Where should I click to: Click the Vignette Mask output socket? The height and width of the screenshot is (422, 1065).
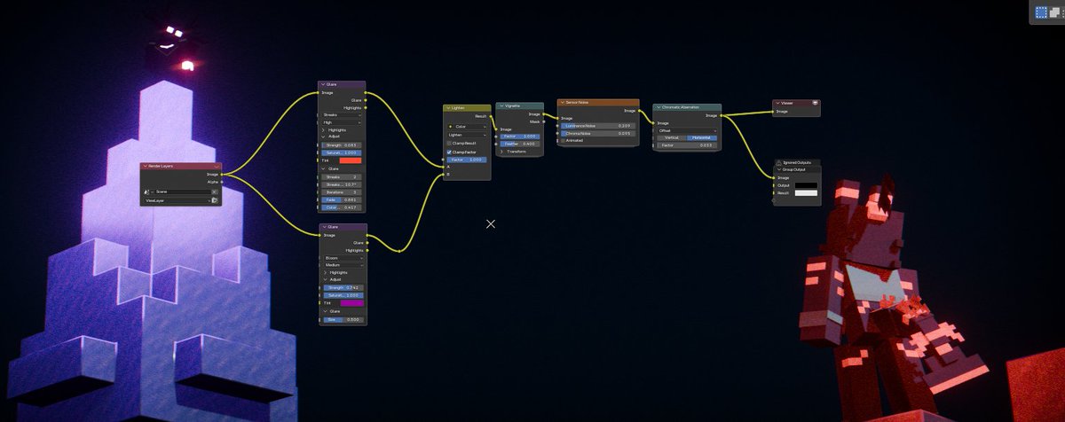pos(544,121)
